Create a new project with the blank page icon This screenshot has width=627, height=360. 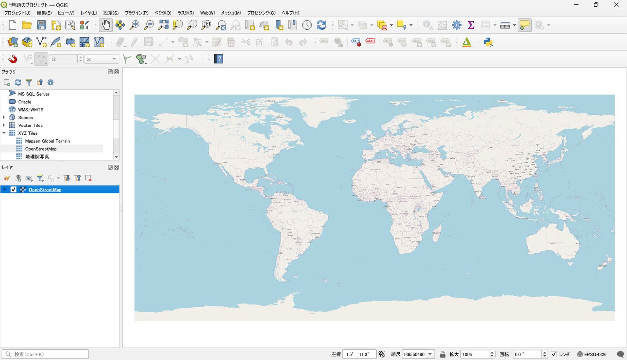[x=13, y=25]
